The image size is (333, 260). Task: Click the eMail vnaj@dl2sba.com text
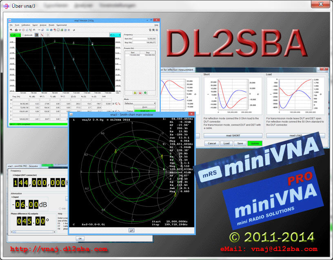click(269, 249)
